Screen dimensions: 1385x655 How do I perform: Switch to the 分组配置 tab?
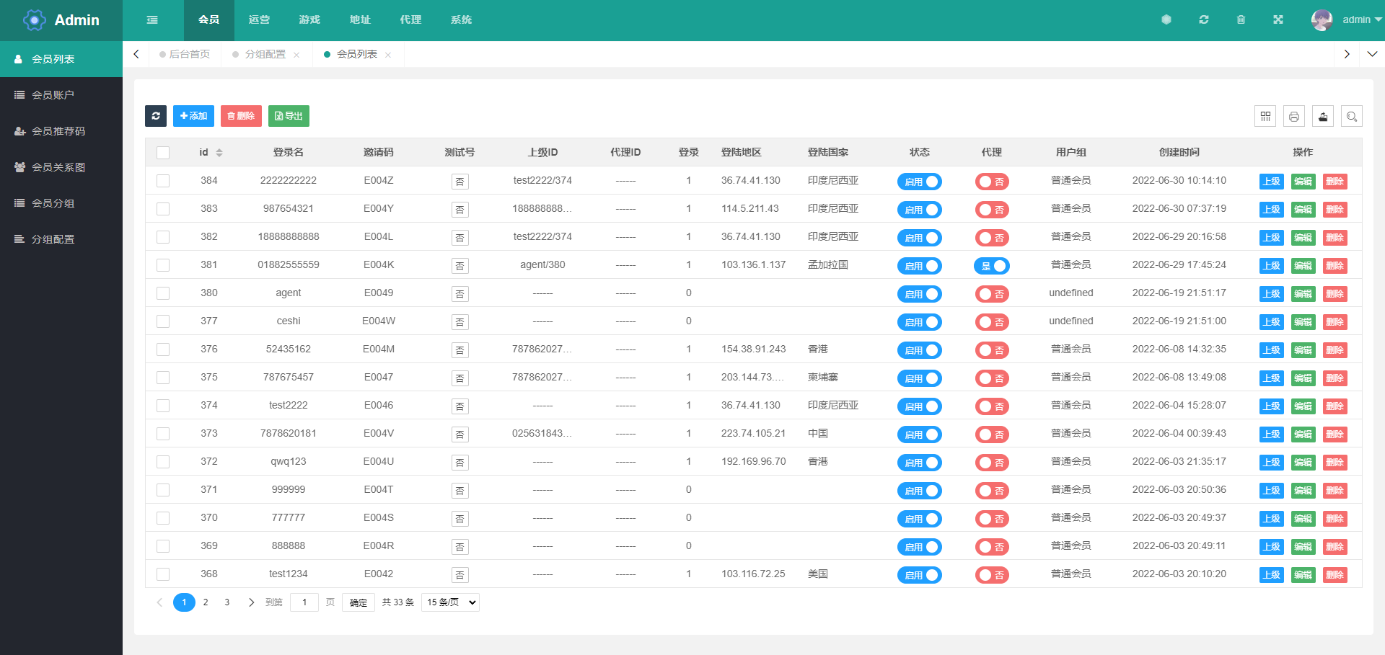265,54
